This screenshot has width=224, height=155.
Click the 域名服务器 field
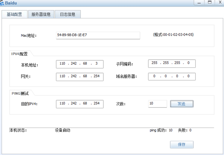click(x=172, y=77)
